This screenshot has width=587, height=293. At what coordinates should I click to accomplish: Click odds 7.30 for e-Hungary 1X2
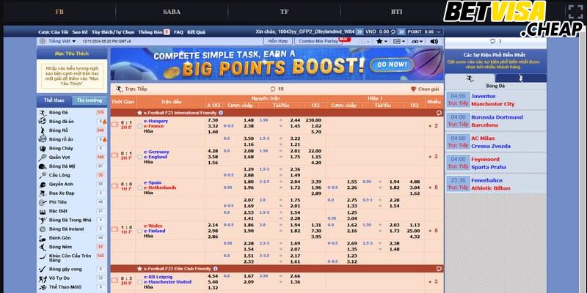(213, 120)
